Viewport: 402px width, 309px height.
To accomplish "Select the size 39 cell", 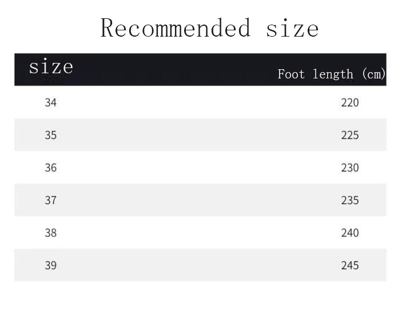I will tap(51, 266).
